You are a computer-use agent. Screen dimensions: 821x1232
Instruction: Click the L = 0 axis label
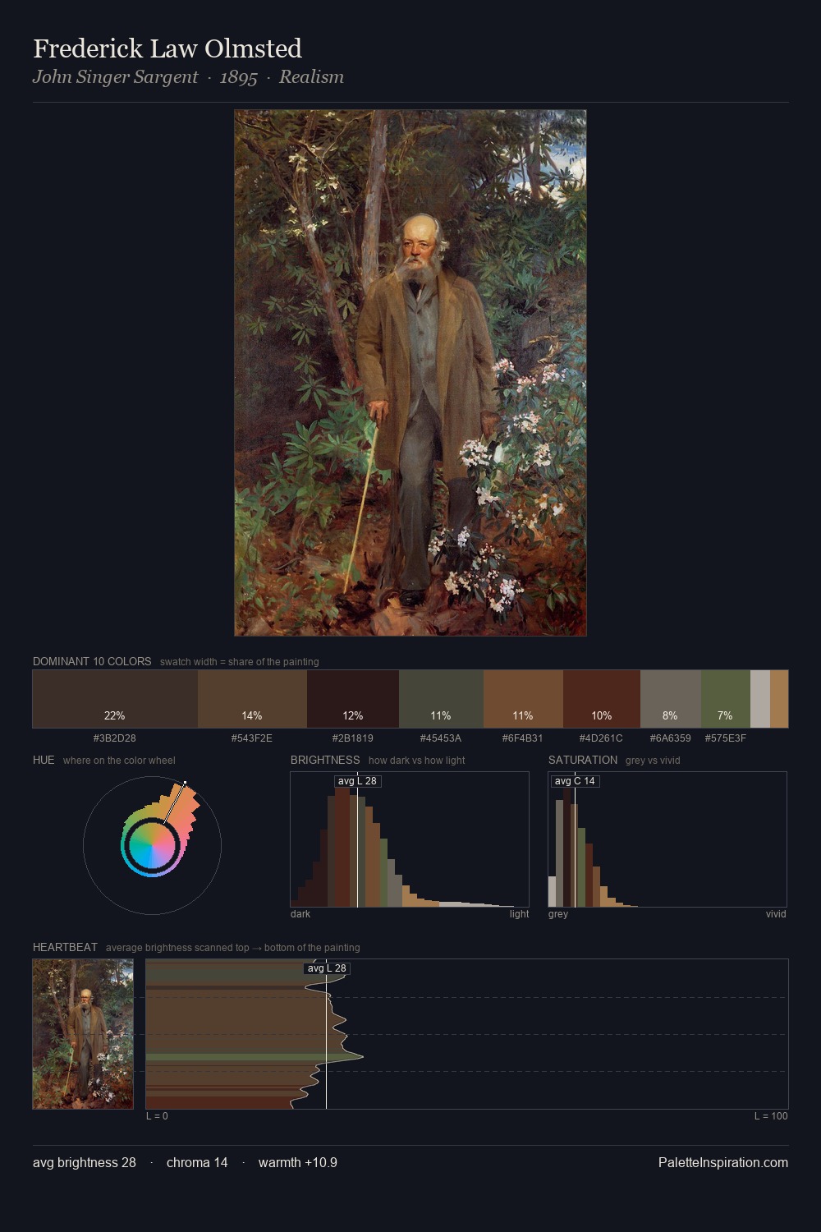(157, 1116)
